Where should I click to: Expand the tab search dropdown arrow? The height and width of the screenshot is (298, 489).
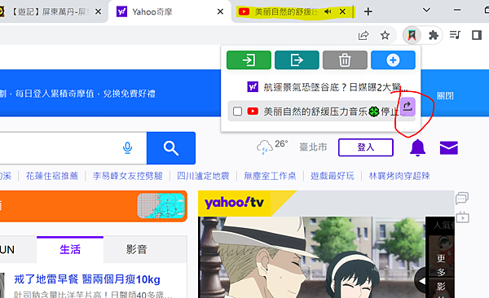[x=426, y=11]
